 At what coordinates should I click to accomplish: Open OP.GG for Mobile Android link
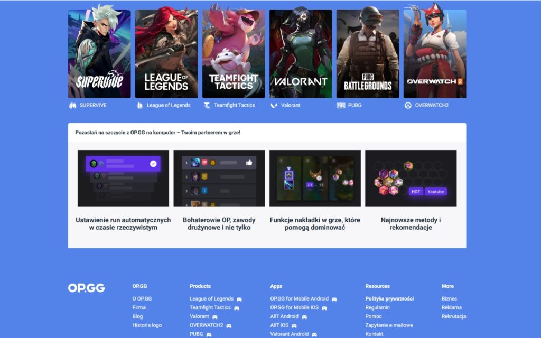pos(299,299)
